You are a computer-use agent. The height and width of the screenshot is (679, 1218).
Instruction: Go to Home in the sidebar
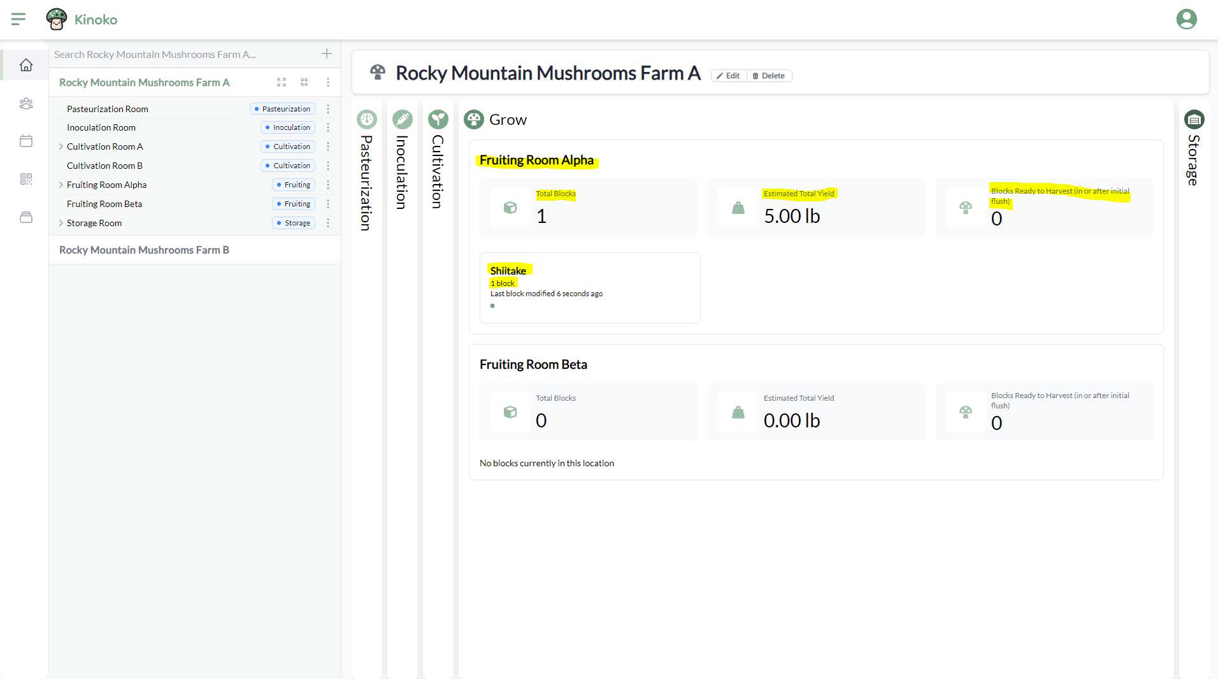click(x=26, y=65)
